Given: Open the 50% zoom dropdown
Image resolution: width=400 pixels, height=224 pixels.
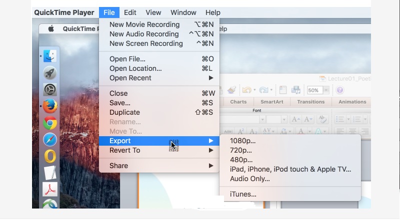Looking at the screenshot, I should (326, 90).
